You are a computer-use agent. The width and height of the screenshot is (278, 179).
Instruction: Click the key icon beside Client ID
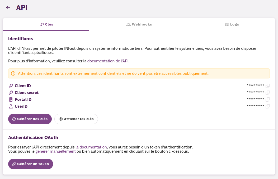11,86
